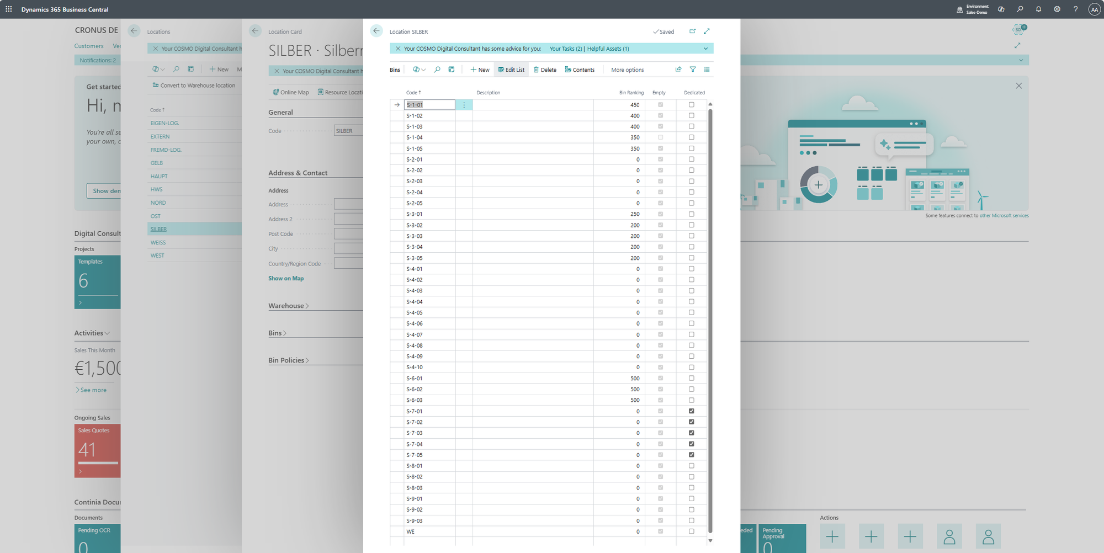1104x553 pixels.
Task: Uncheck Dedicated checkbox for bin S-7-01
Action: 691,411
